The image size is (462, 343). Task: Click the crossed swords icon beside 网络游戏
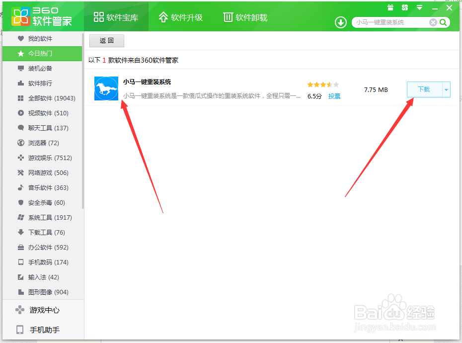point(21,172)
